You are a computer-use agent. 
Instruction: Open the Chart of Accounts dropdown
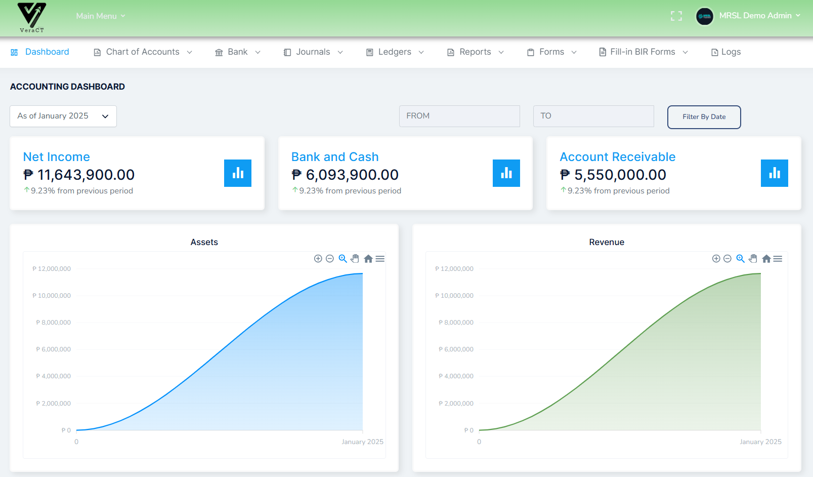pos(143,52)
